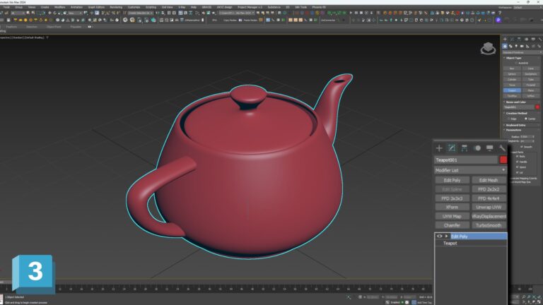
Task: Select the Edge creation method radio button
Action: 508,119
